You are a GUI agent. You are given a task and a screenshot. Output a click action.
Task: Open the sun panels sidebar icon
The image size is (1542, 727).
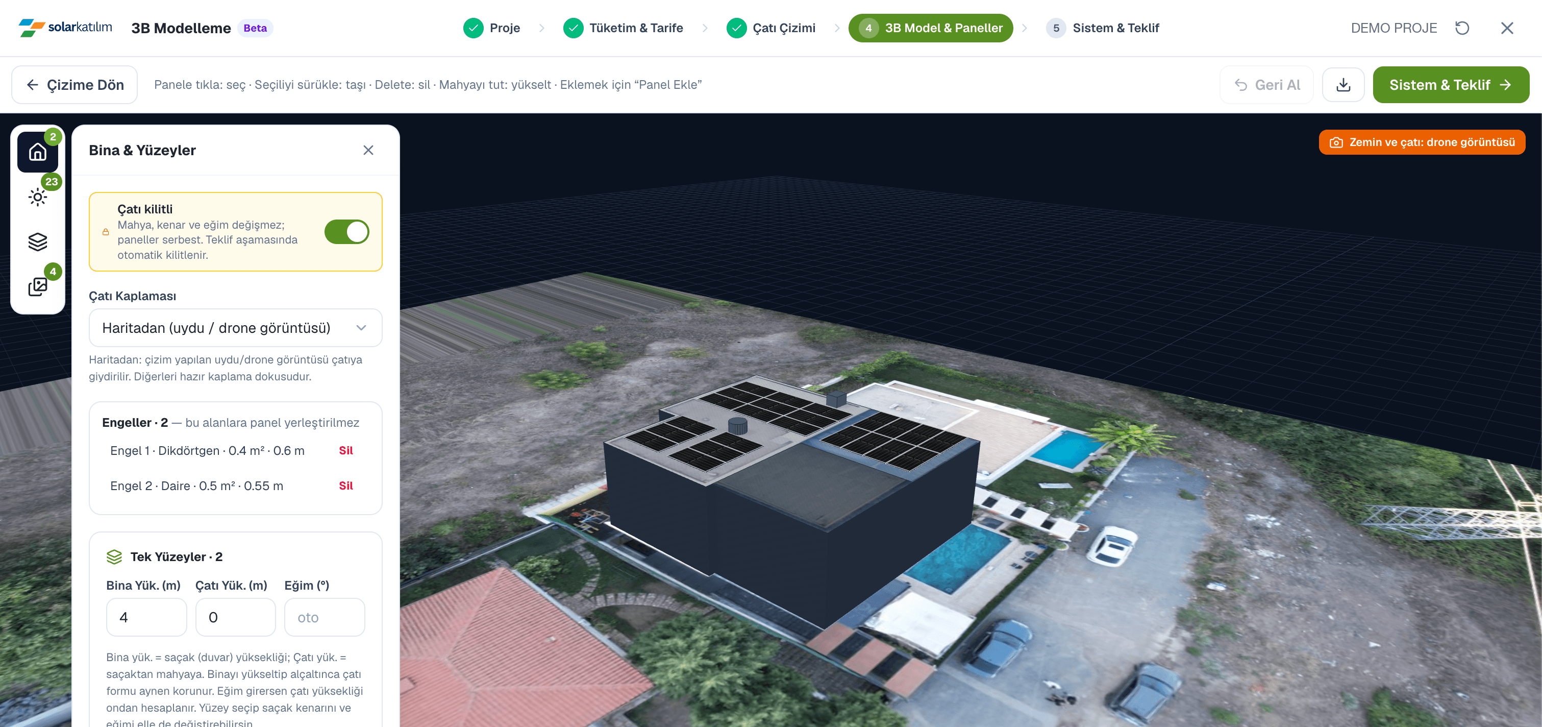click(x=37, y=197)
